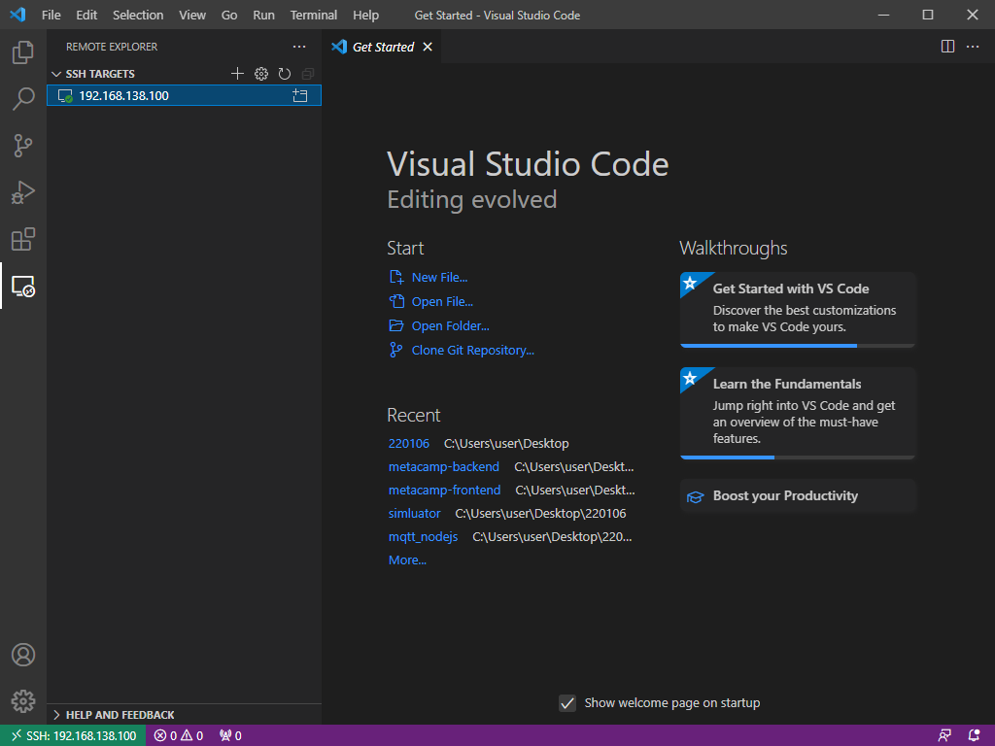
Task: Uncheck Show welcome page on startup
Action: [567, 703]
